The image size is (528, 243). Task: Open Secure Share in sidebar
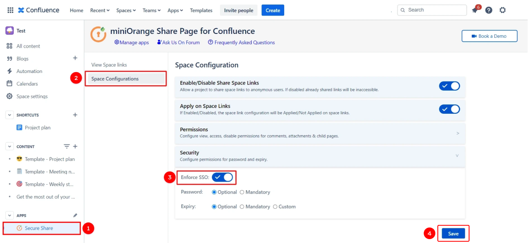(x=42, y=228)
